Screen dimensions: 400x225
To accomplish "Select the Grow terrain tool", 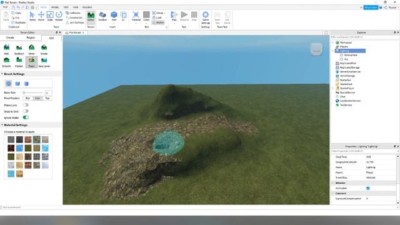I will pos(31,49).
